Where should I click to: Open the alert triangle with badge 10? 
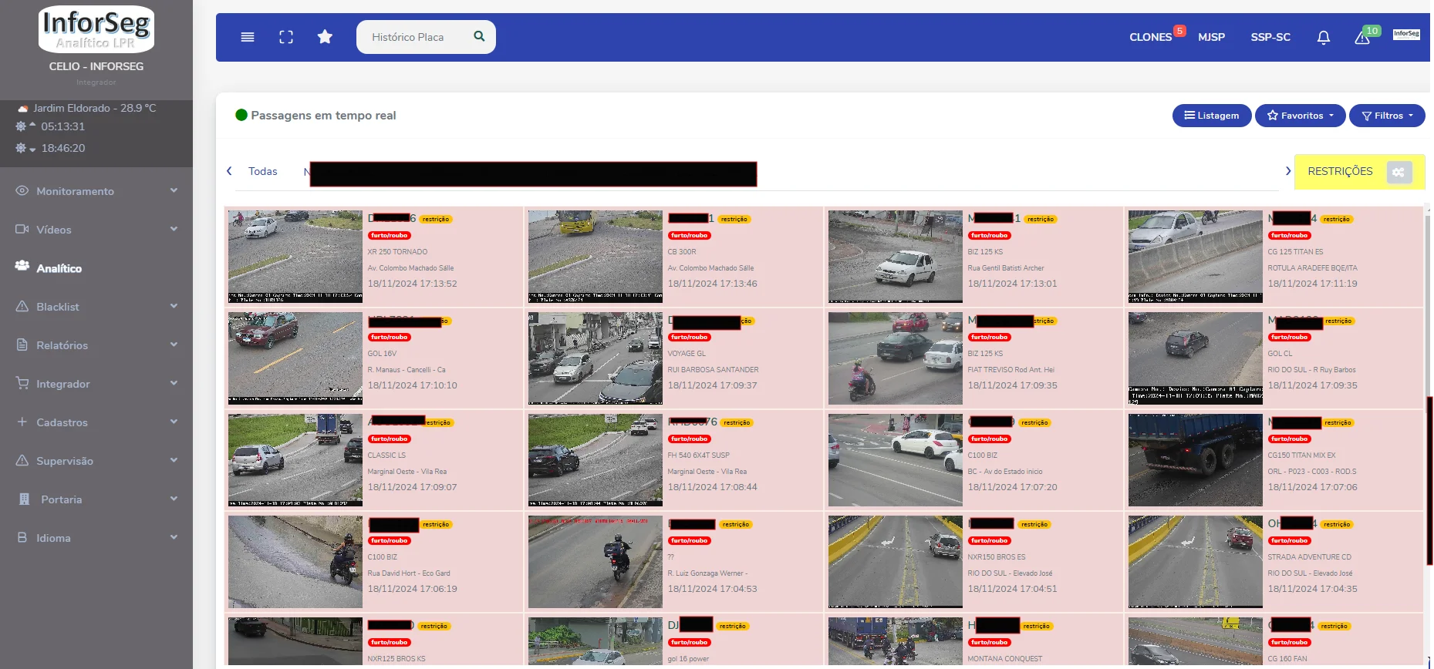click(x=1362, y=37)
